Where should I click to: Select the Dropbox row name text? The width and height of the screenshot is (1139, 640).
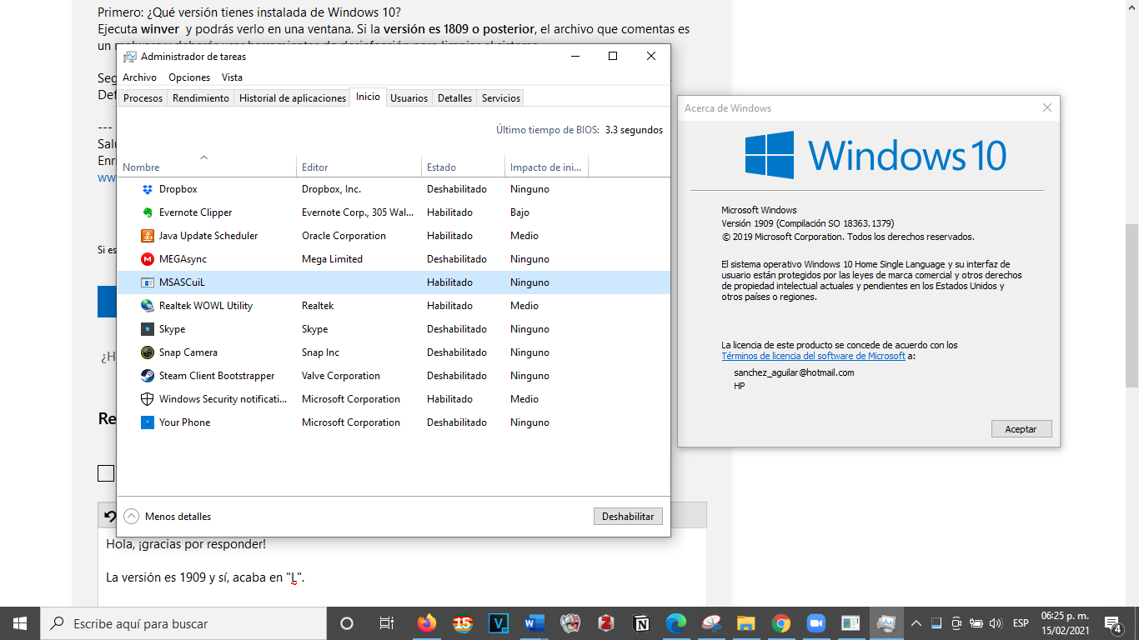tap(178, 189)
